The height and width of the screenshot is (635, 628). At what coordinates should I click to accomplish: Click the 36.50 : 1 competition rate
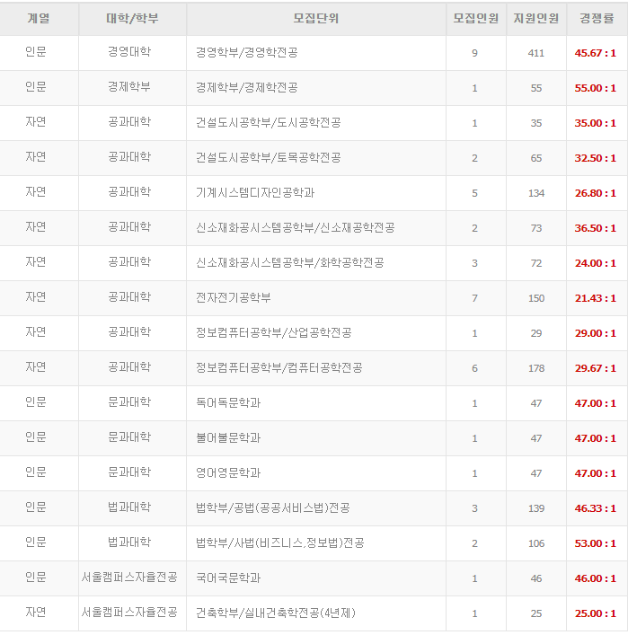[x=595, y=228]
